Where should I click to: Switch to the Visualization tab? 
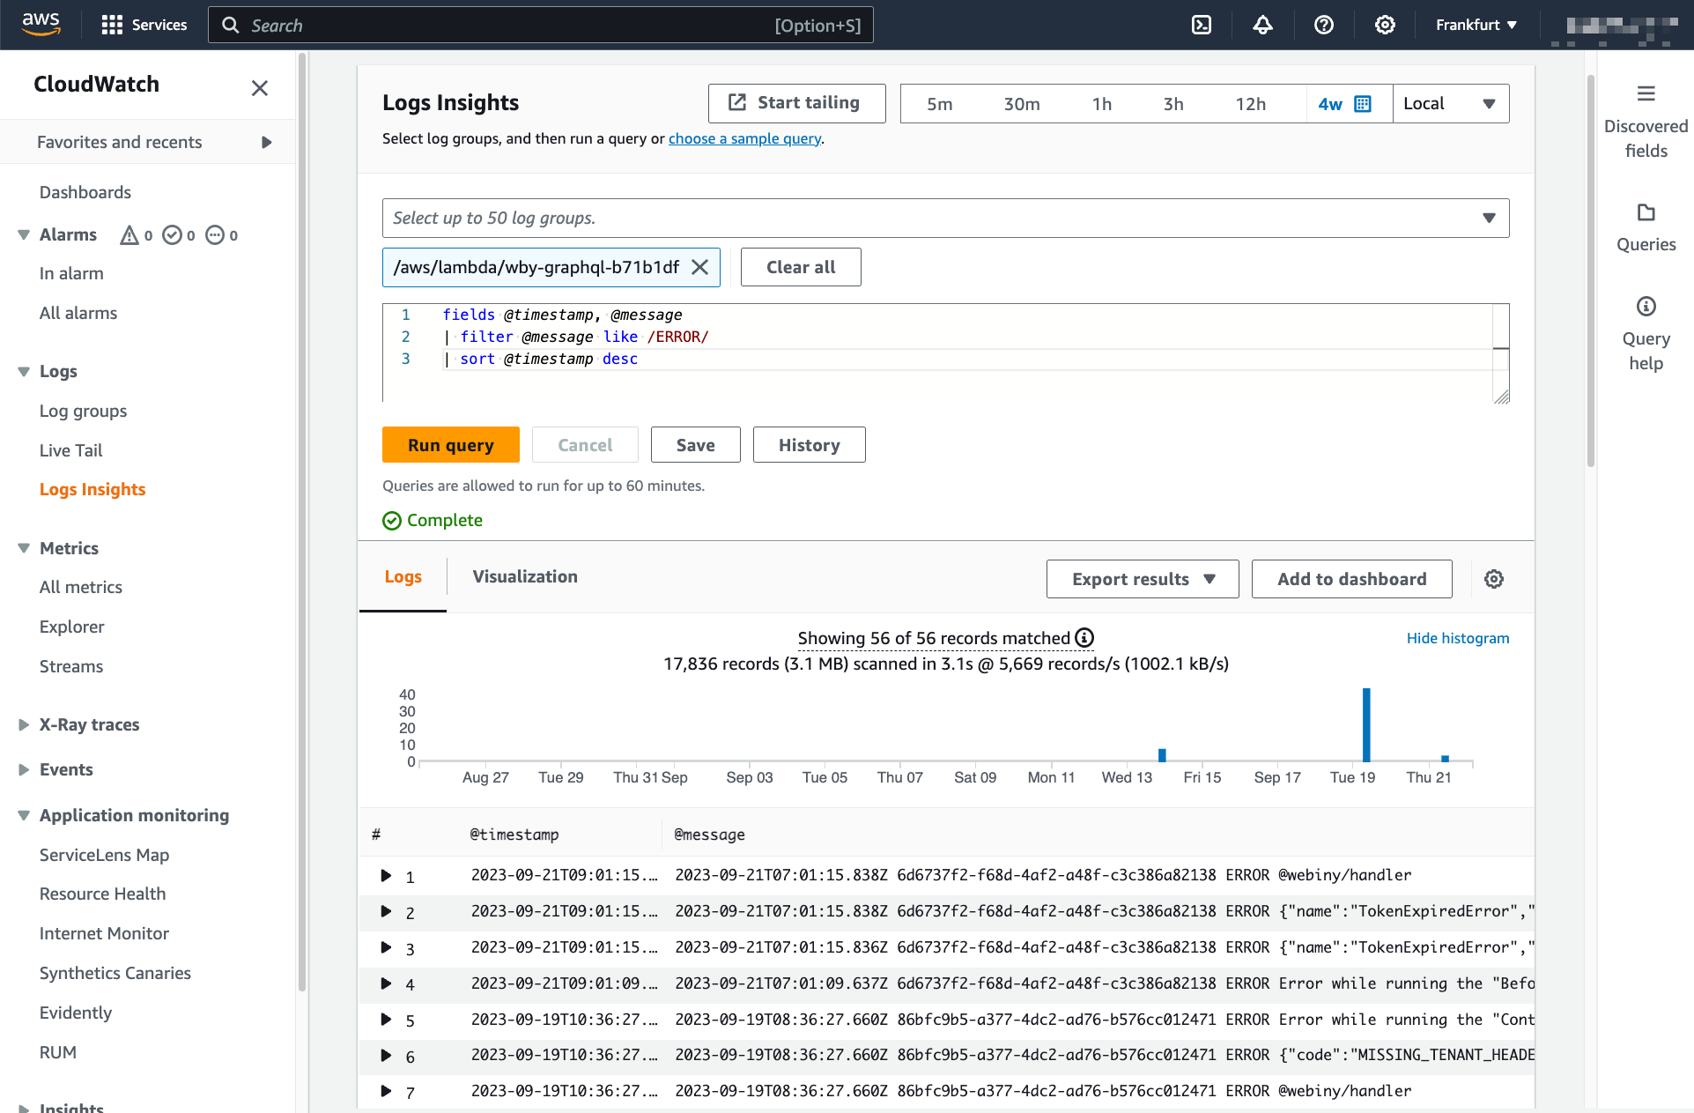point(525,576)
